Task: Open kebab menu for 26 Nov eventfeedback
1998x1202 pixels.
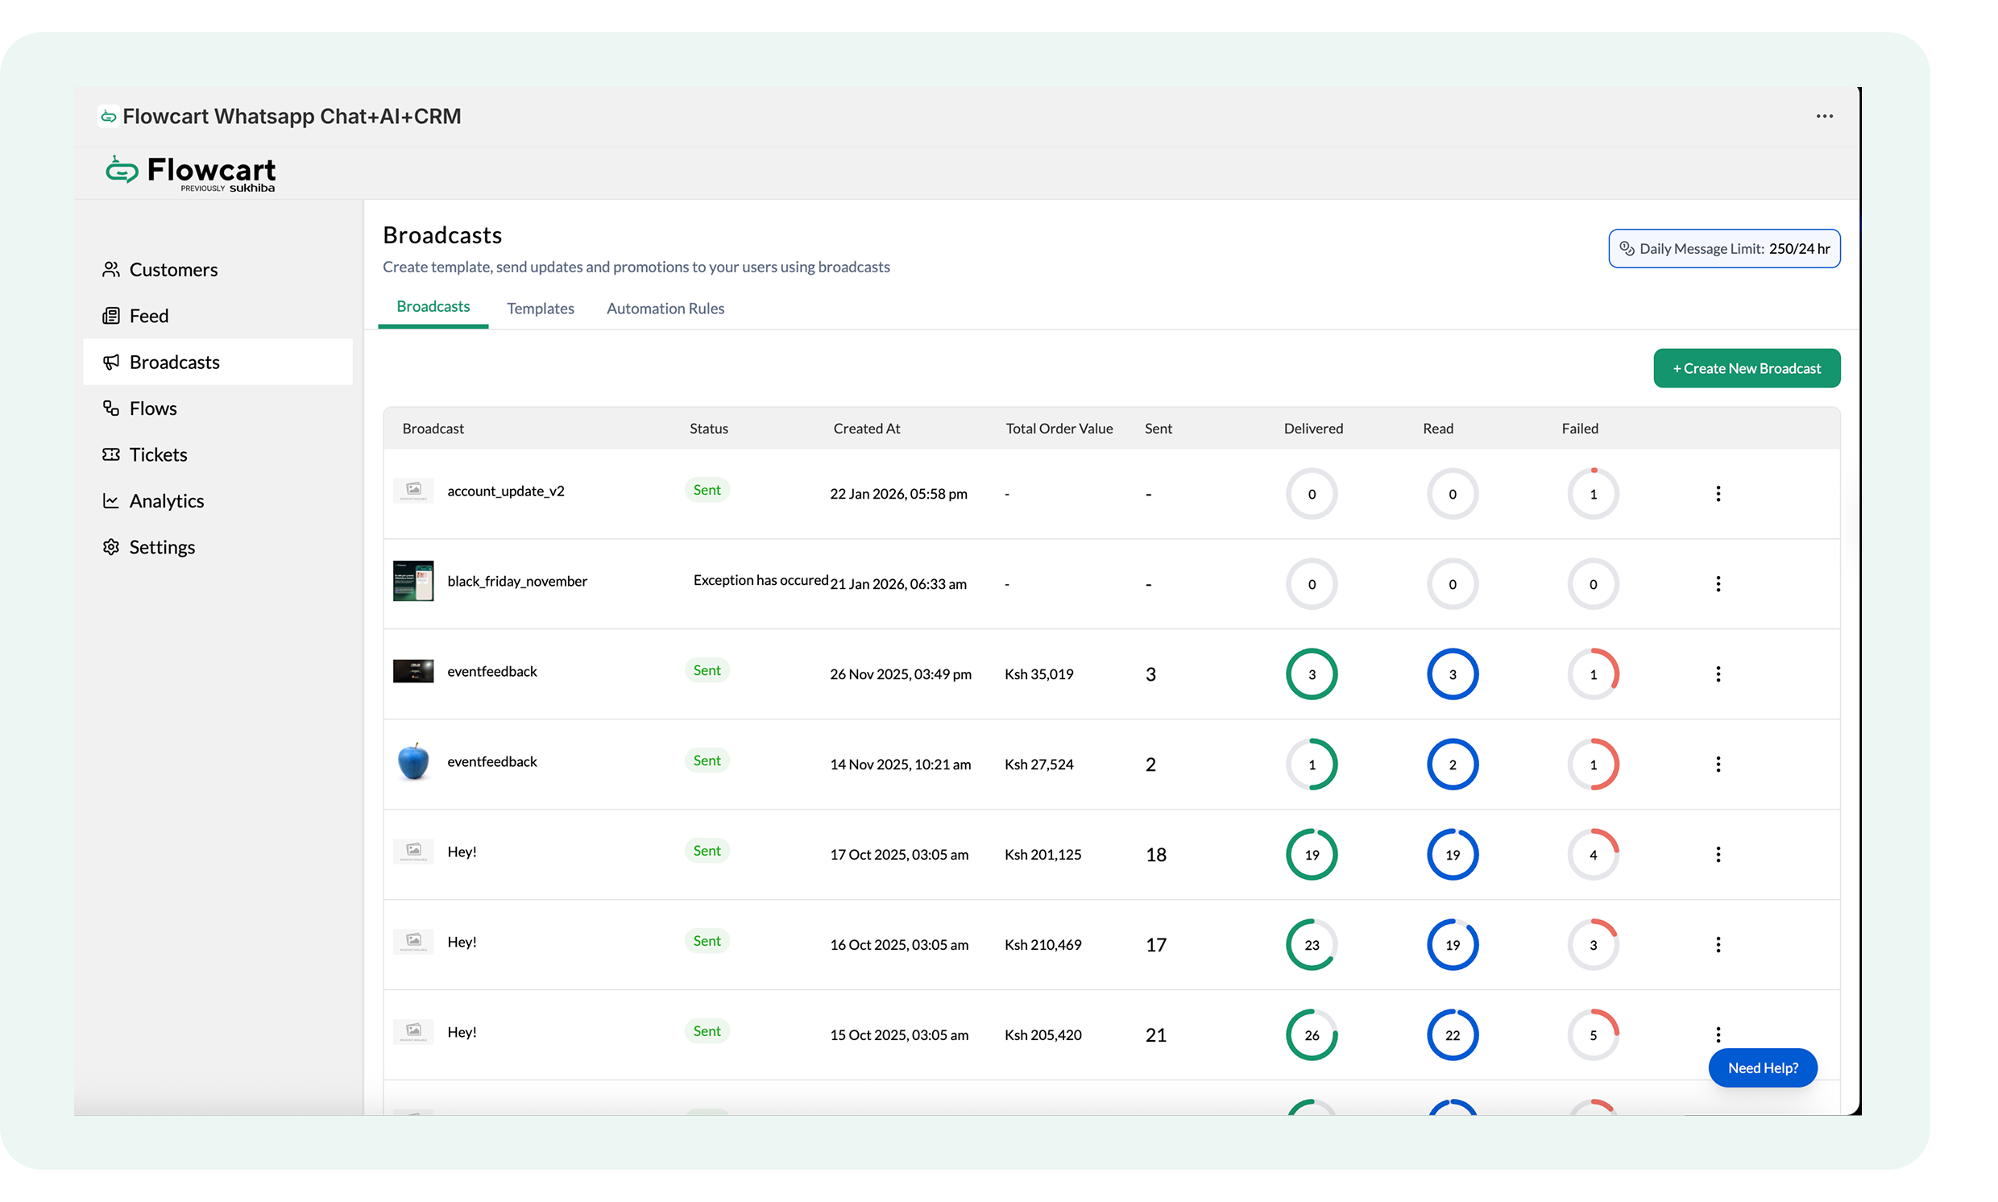Action: click(1718, 674)
